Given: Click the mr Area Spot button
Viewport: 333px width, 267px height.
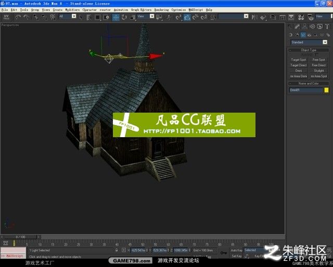Looking at the screenshot, I should [x=318, y=76].
